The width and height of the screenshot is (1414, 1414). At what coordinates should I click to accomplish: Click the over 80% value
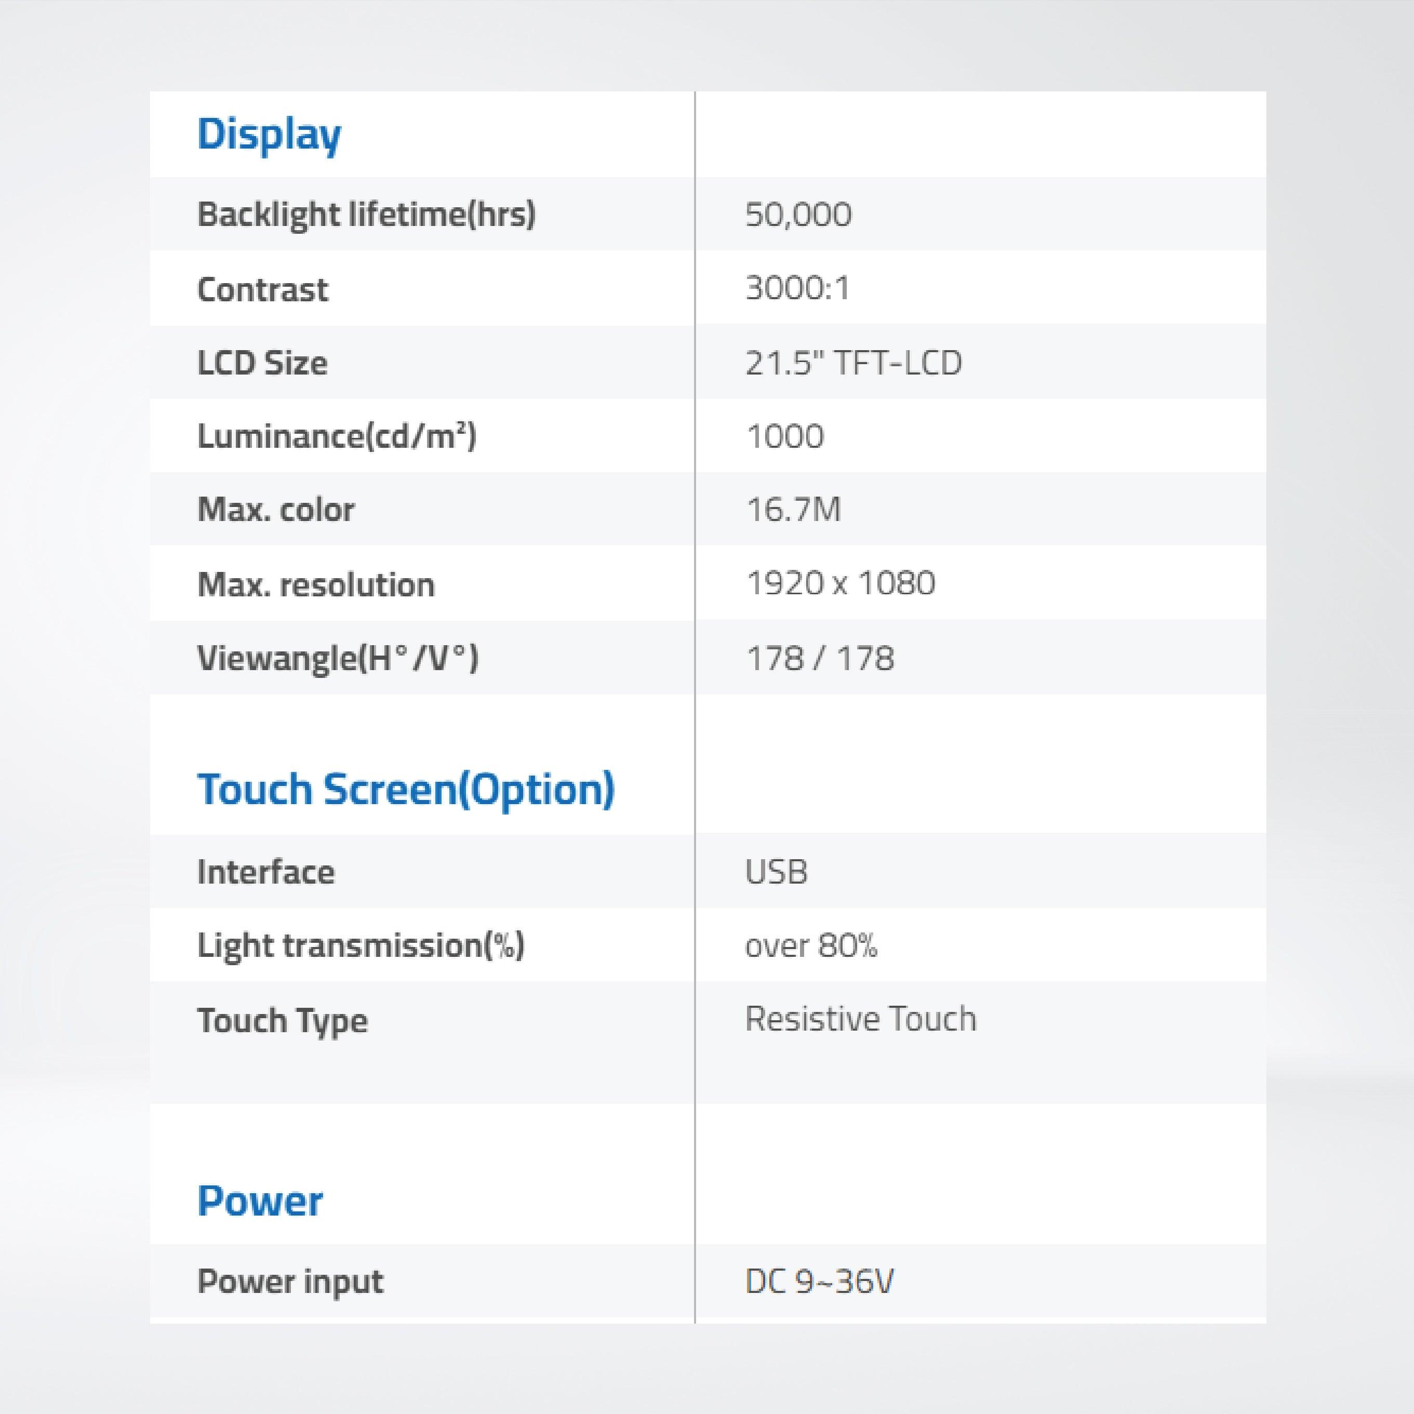click(811, 945)
